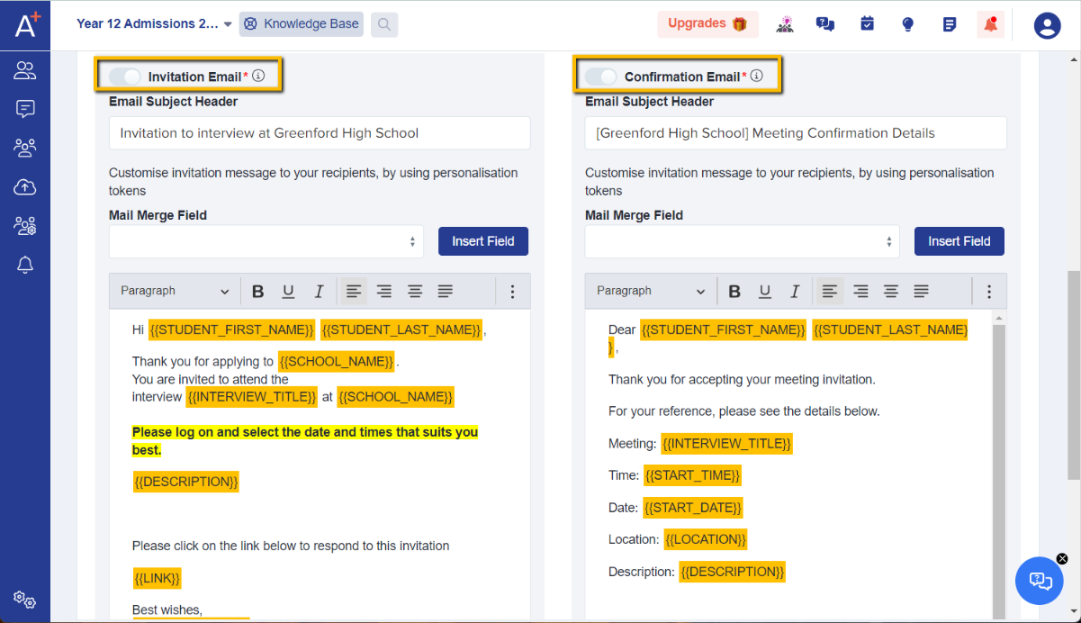Image resolution: width=1081 pixels, height=623 pixels.
Task: Justify text in Confirmation Email editor
Action: [x=922, y=292]
